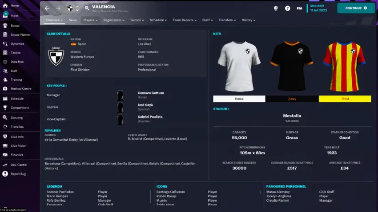Click the Valencia club badge in header

(70, 8)
